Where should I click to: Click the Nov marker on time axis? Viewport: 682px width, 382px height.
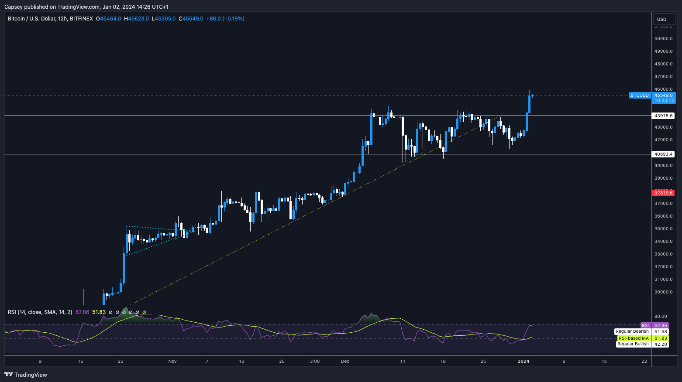coord(172,361)
